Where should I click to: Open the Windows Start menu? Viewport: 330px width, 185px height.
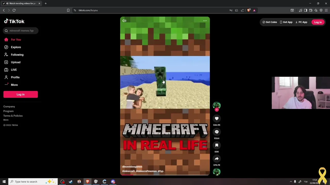tap(4, 182)
